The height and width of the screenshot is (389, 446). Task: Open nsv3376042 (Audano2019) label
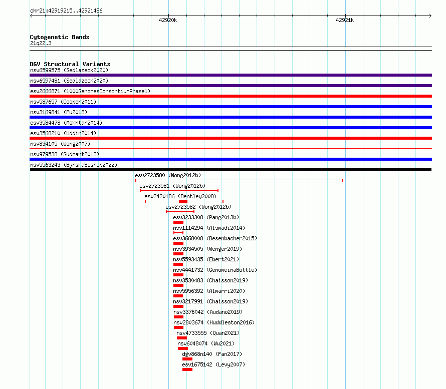tap(208, 312)
